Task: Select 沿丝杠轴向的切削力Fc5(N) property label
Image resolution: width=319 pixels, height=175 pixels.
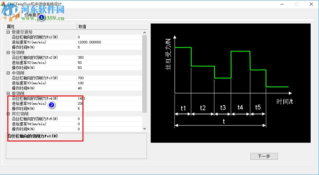Action: click(35, 119)
